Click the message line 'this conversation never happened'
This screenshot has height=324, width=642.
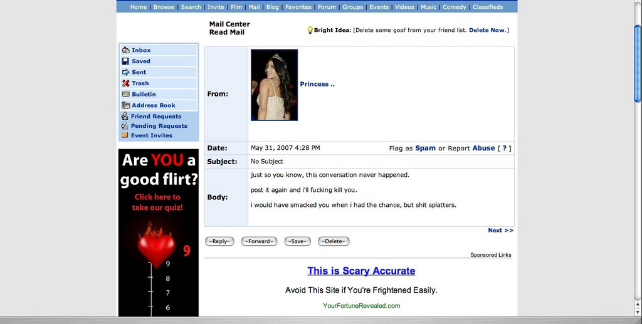(357, 175)
